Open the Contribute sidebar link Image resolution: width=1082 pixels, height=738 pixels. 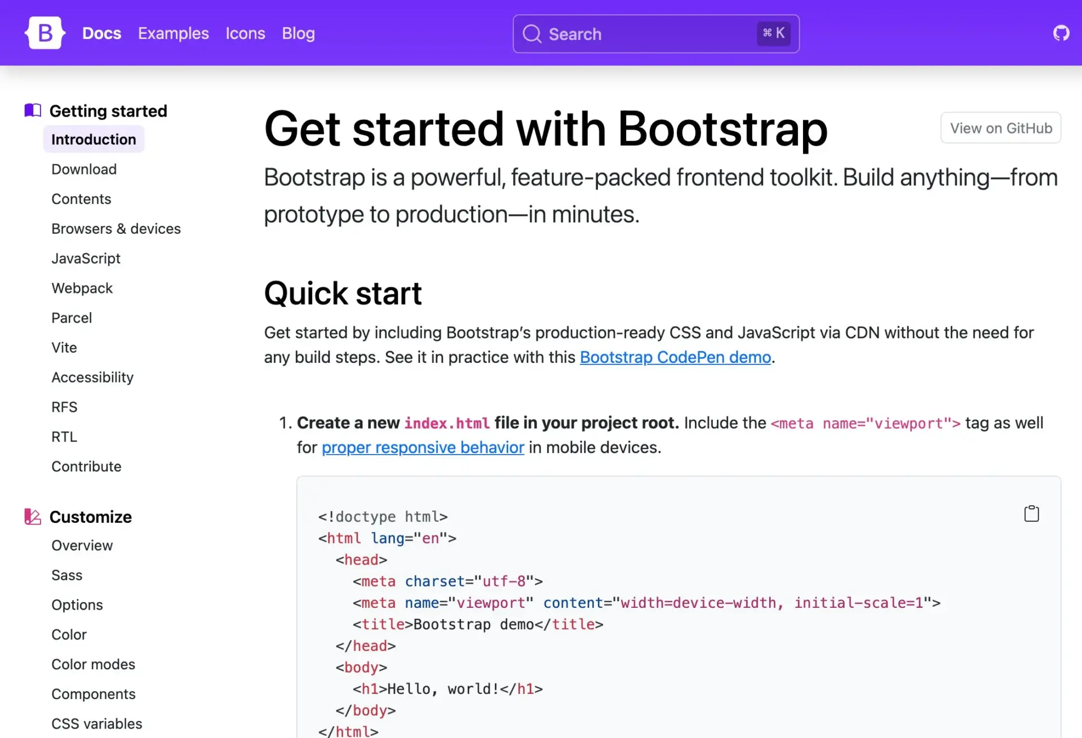tap(86, 466)
